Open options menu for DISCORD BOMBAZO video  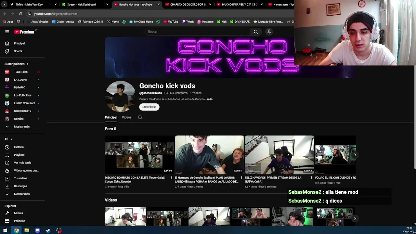click(172, 178)
